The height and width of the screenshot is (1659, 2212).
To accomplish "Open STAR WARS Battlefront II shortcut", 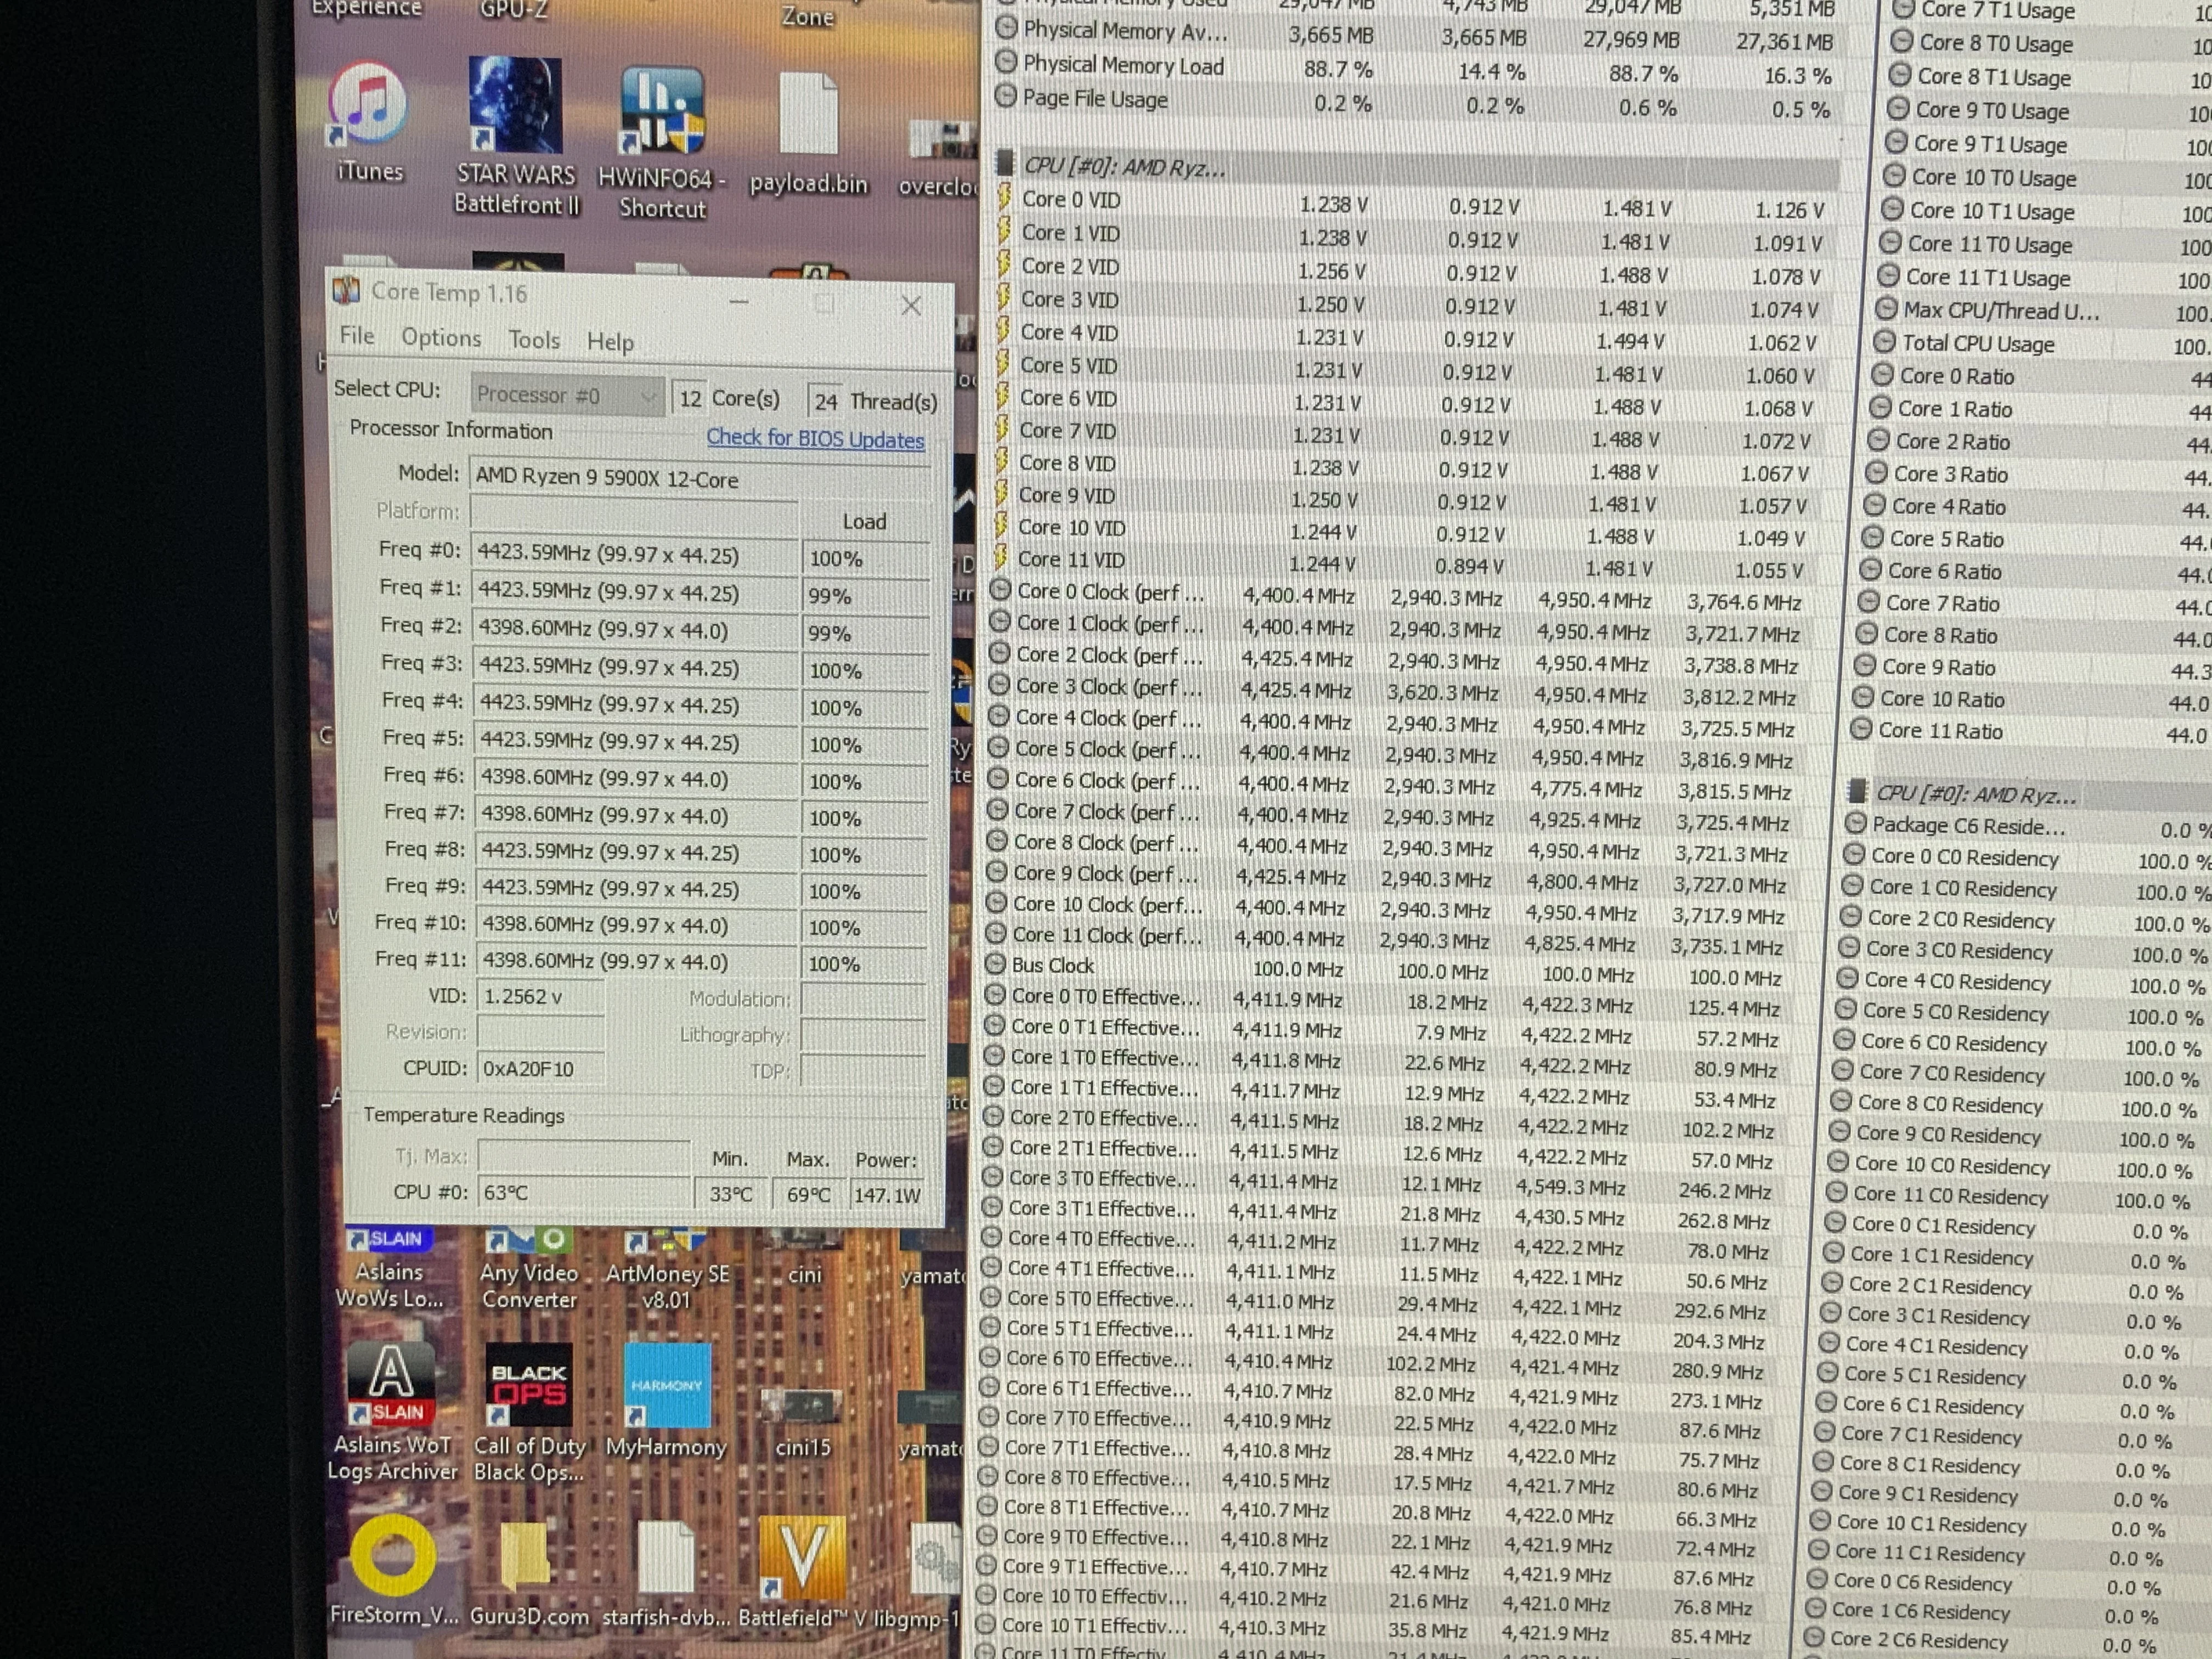I will point(516,136).
